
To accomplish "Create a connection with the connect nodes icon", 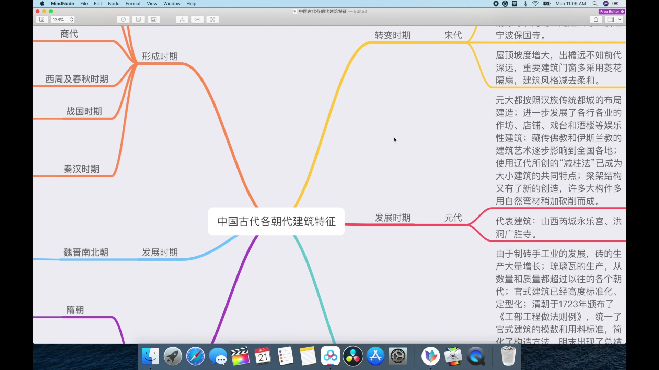I will (x=182, y=20).
